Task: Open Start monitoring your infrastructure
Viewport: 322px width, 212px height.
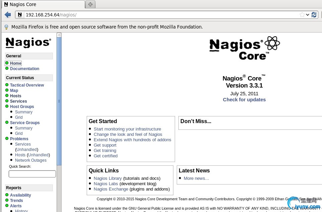Action: coord(127,129)
